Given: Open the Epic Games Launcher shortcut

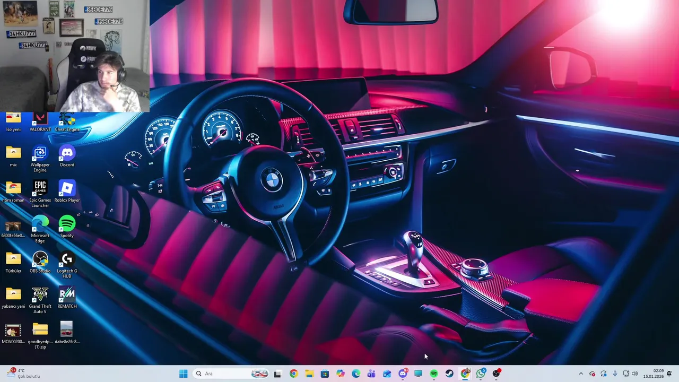Looking at the screenshot, I should 40,194.
